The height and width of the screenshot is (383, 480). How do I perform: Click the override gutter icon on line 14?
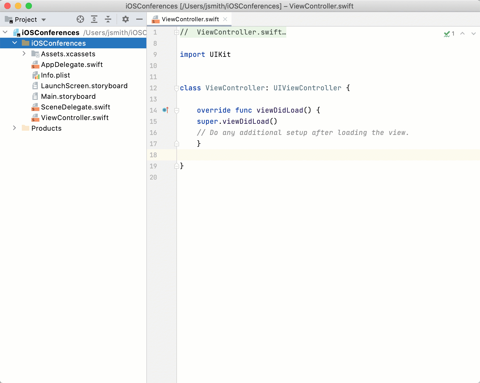coord(165,110)
